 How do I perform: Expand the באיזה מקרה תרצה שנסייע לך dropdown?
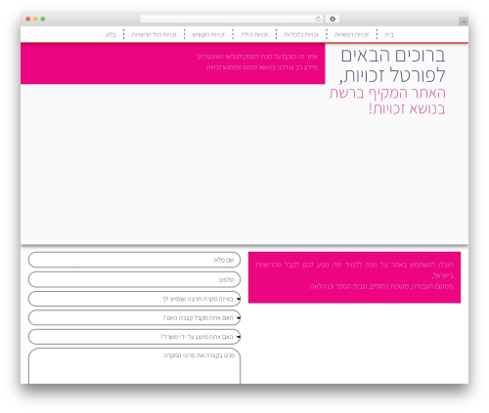point(134,299)
